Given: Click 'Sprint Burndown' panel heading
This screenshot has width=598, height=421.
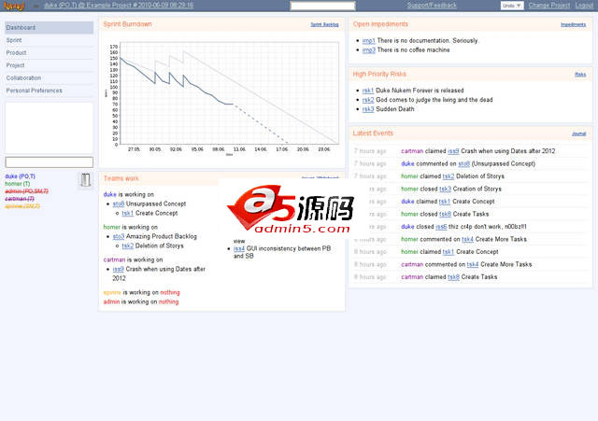Looking at the screenshot, I should [x=127, y=24].
